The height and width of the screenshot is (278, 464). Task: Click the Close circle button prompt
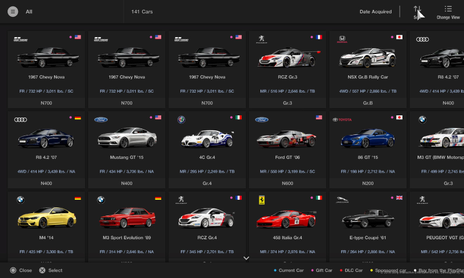(x=21, y=270)
